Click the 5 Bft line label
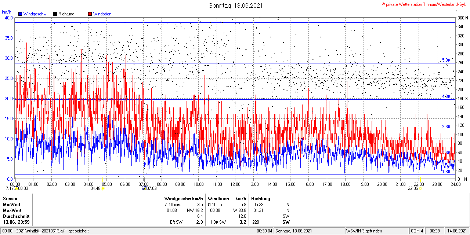Viewport: 470px width, 235px height. pos(446,60)
